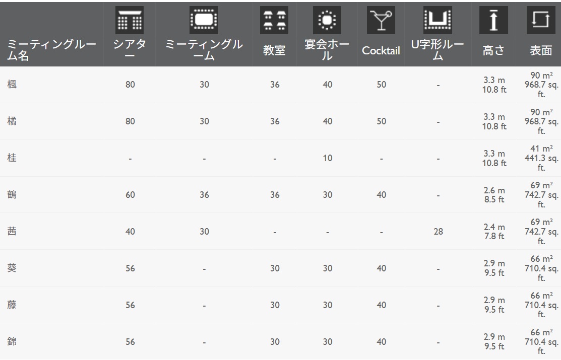This screenshot has width=561, height=360.
Task: Select the 錦 room row name
Action: 12,342
